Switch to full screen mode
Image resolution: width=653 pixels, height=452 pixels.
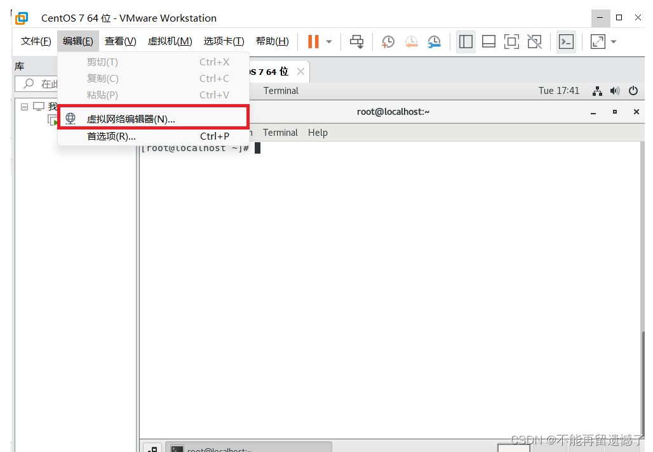(511, 42)
